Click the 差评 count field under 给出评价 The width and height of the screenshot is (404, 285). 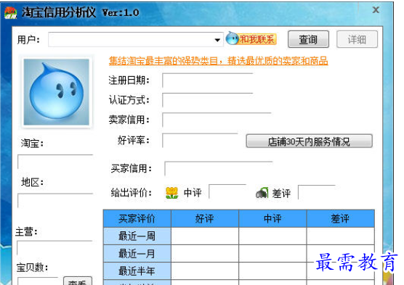click(317, 192)
